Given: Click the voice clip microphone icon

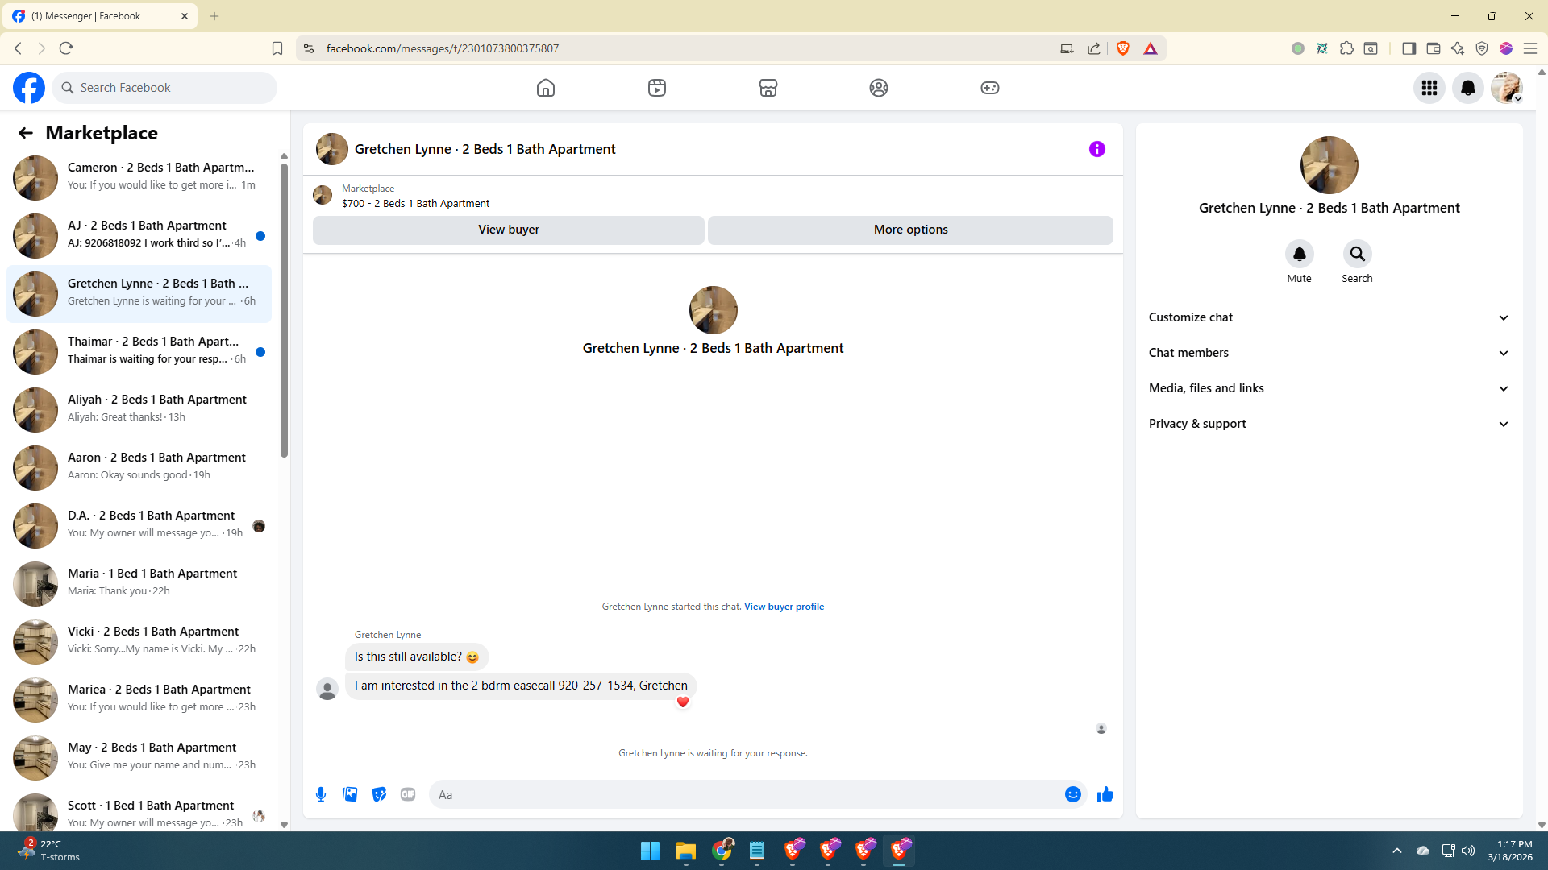Looking at the screenshot, I should 321,794.
